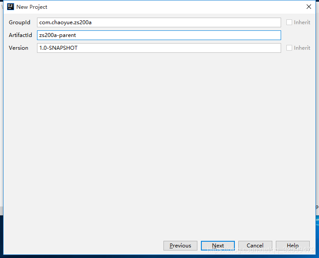Click the Version label
This screenshot has height=258, width=319.
click(19, 48)
